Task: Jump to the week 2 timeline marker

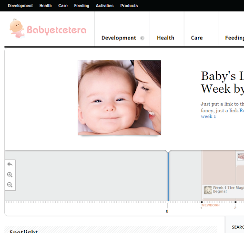Action: click(235, 202)
